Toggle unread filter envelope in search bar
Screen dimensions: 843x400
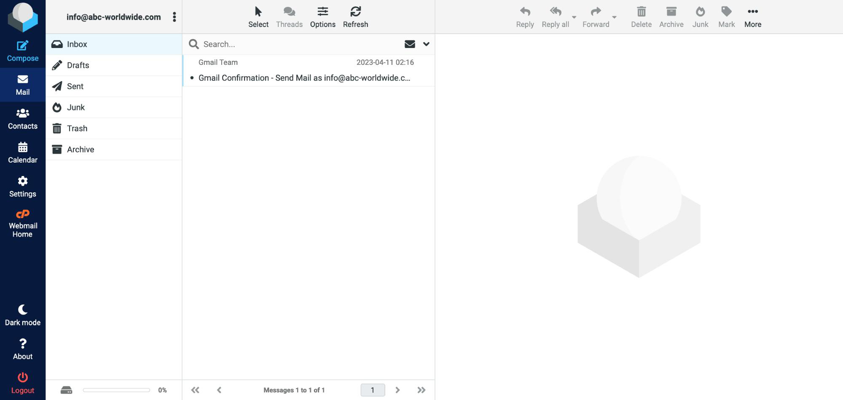pyautogui.click(x=409, y=44)
